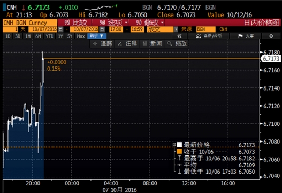The width and height of the screenshot is (282, 193).
Task: Click the 6.7173 last price axis tag
Action: [x=271, y=59]
